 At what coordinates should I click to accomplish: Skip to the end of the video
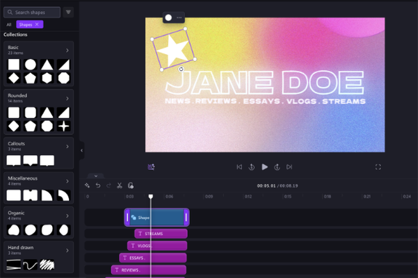(x=289, y=167)
